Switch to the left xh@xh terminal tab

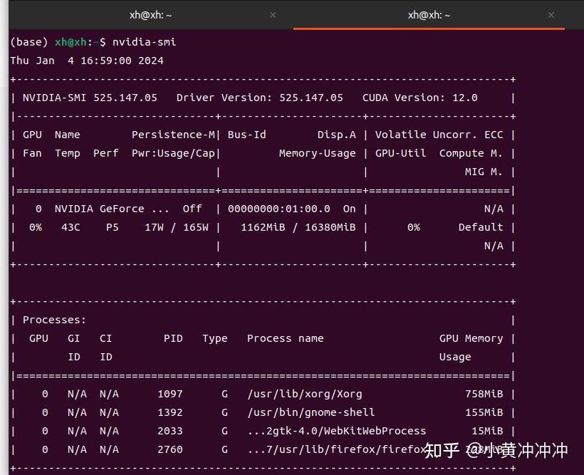coord(150,15)
